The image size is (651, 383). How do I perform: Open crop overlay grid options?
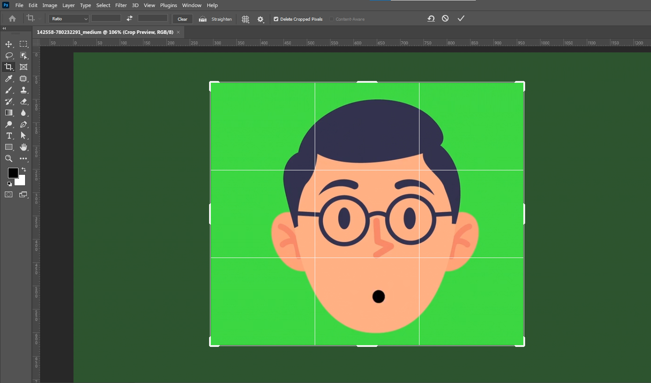(246, 19)
